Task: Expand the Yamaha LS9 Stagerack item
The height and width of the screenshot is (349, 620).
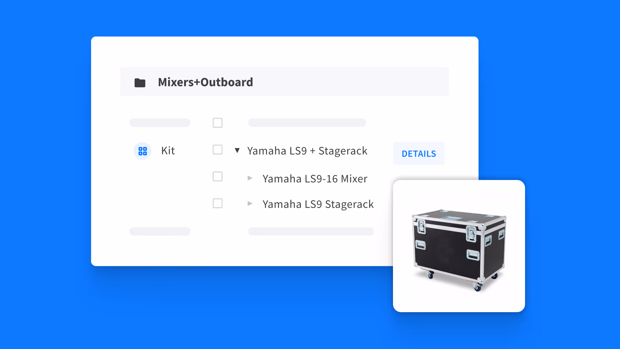Action: (250, 203)
